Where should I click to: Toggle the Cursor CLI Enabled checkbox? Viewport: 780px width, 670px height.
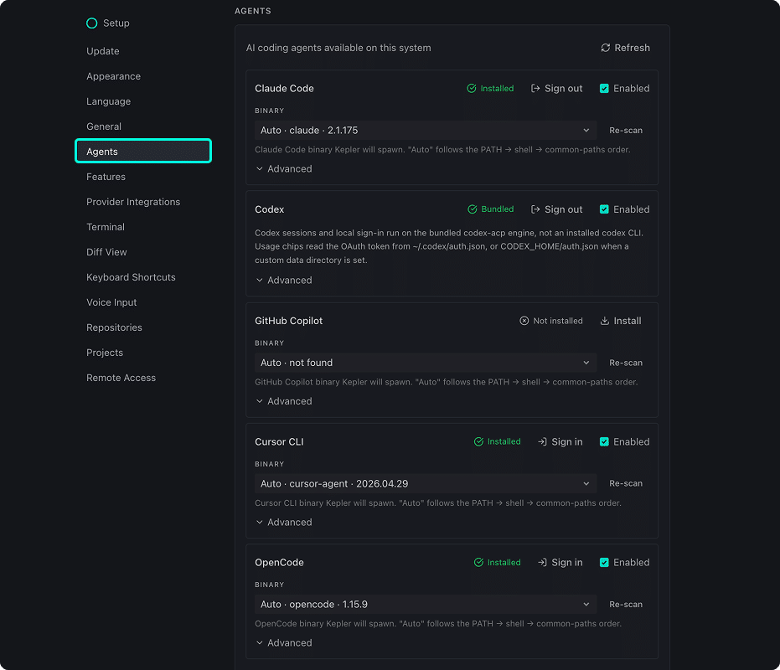coord(604,441)
